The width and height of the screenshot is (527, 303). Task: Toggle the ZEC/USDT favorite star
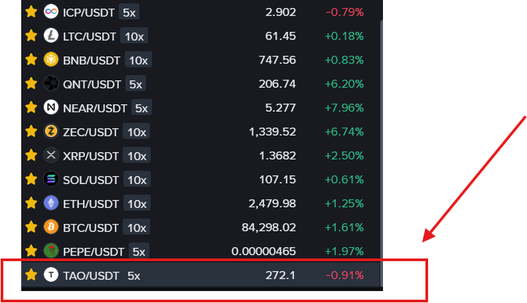click(31, 132)
